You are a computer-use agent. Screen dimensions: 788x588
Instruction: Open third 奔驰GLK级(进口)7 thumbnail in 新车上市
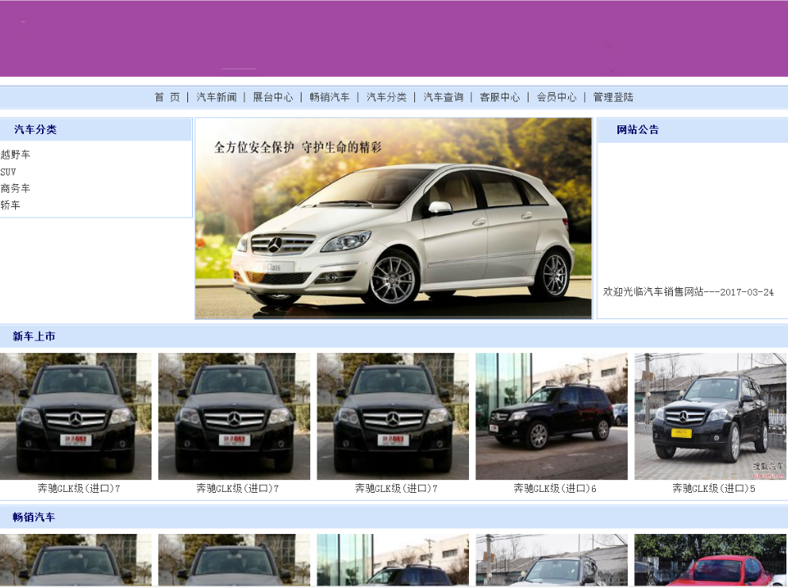coord(393,416)
